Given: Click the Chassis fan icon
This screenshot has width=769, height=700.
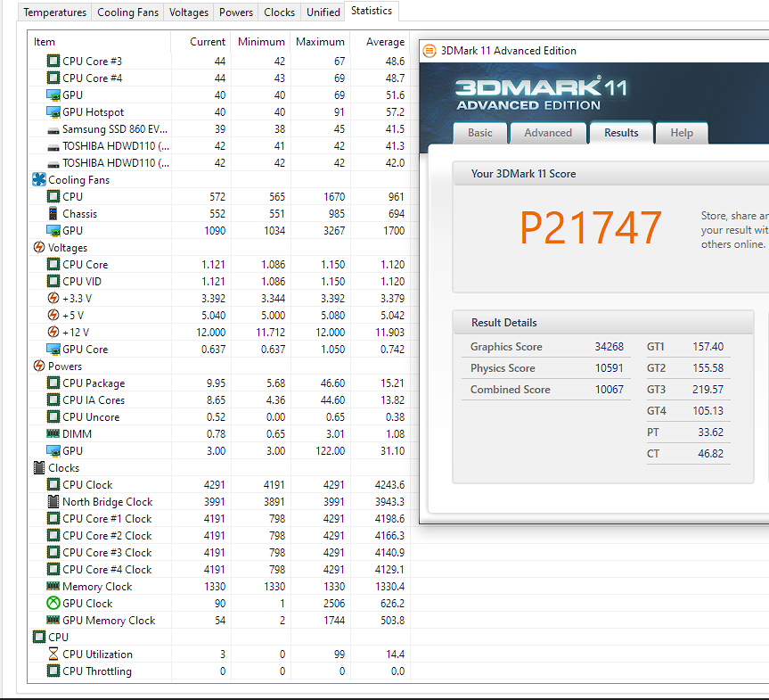Looking at the screenshot, I should pyautogui.click(x=53, y=213).
